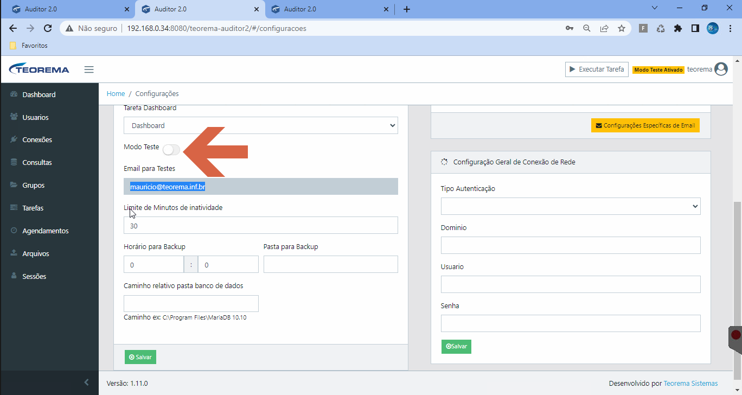
Task: Click the browser address bar URL
Action: pyautogui.click(x=217, y=28)
